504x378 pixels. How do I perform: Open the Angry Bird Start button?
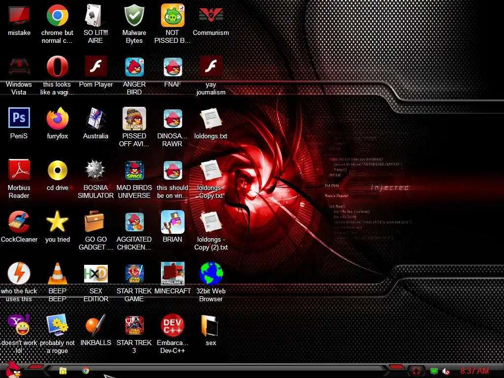tap(13, 370)
